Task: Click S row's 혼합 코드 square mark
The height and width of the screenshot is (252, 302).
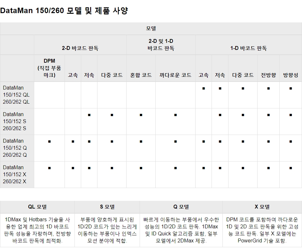Action: tap(141, 115)
